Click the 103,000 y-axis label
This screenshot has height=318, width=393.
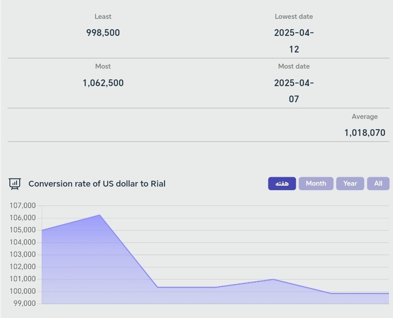pos(22,255)
